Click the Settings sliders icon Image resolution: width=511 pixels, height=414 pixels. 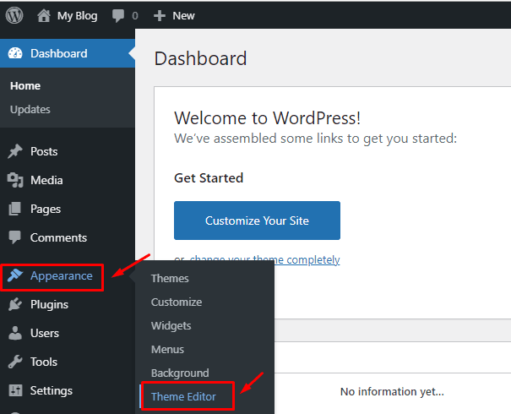click(x=15, y=391)
